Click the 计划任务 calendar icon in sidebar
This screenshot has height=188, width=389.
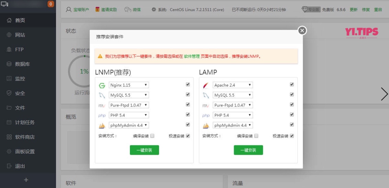[x=9, y=122]
